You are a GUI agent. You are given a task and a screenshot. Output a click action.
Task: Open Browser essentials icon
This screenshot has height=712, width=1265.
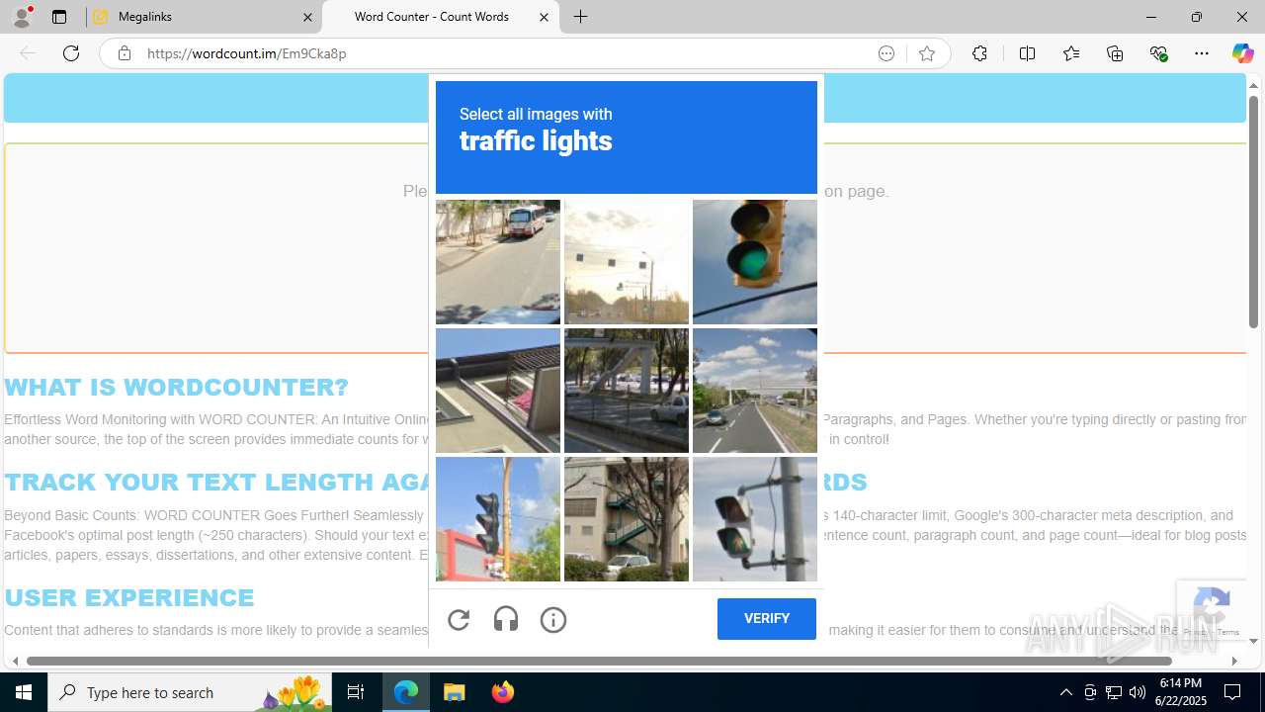(x=1158, y=53)
